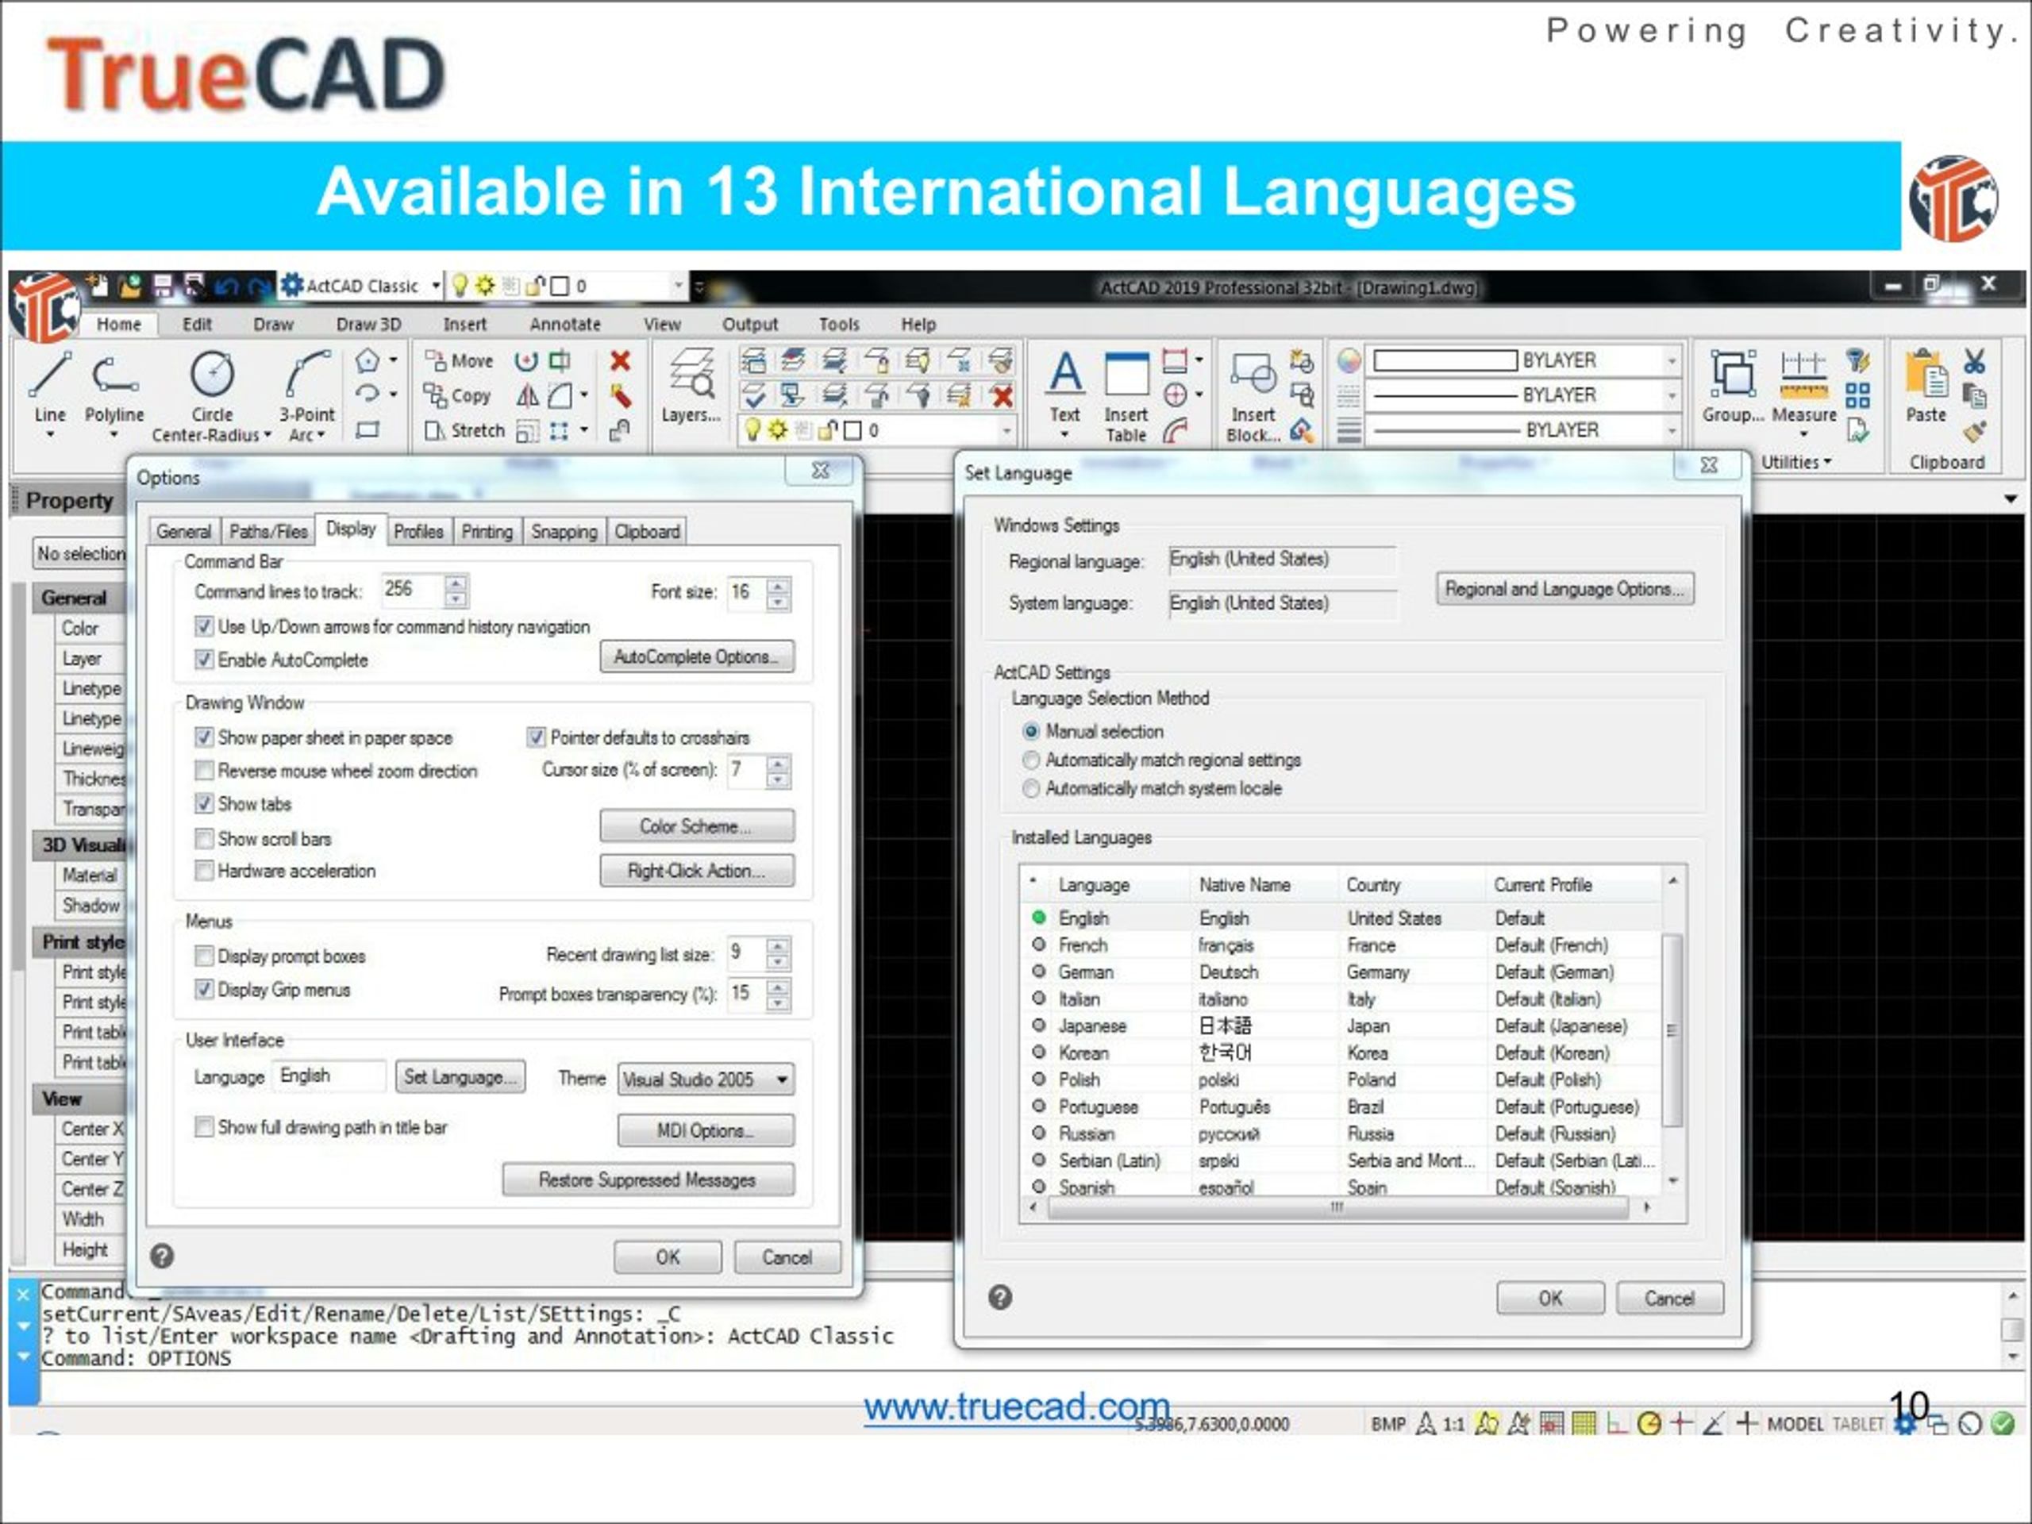Click the clock-like polar tracking status icon
The height and width of the screenshot is (1524, 2032).
1649,1424
